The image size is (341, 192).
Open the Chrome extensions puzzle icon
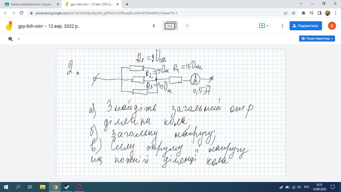303,13
